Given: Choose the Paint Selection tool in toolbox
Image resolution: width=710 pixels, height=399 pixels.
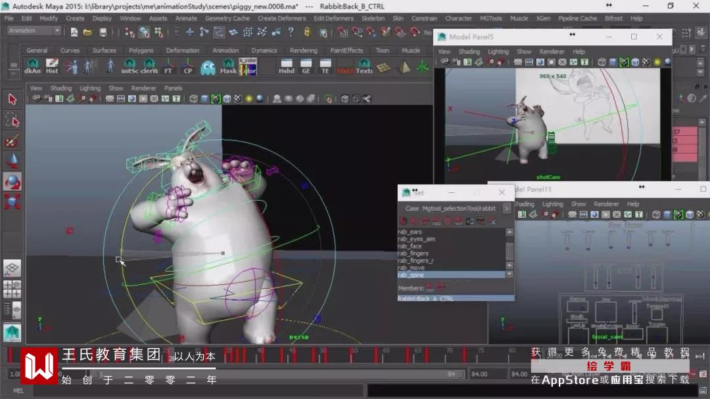Looking at the screenshot, I should pos(12,141).
